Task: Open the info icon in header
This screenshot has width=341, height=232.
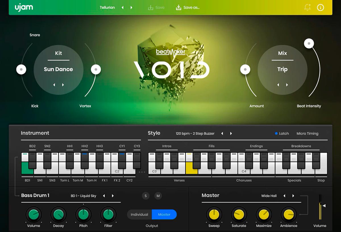Action: tap(321, 8)
